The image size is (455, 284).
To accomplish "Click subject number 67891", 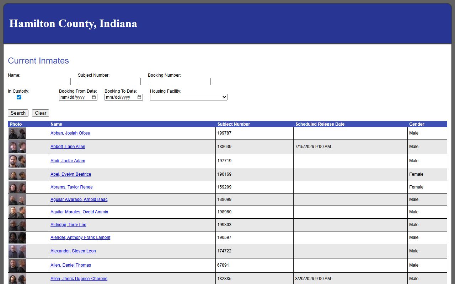I will tap(223, 265).
